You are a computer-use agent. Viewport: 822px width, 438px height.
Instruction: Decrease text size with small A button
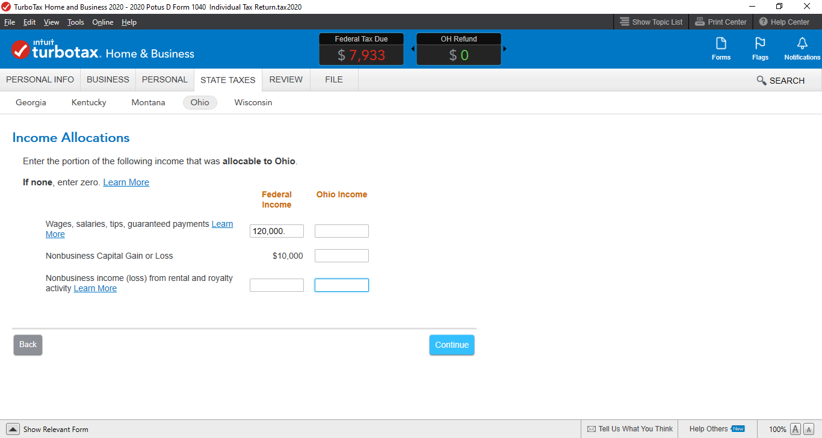pyautogui.click(x=808, y=429)
